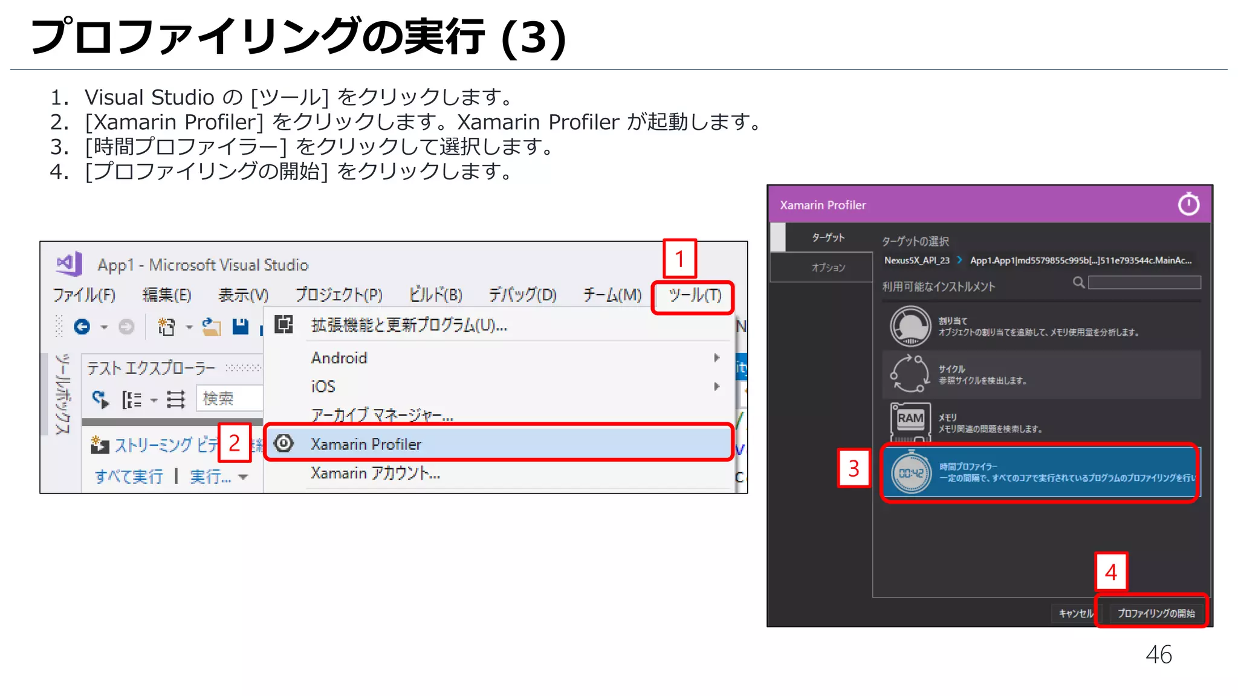1238x696 pixels.
Task: Open the ファイル(F) menu
Action: coord(84,295)
